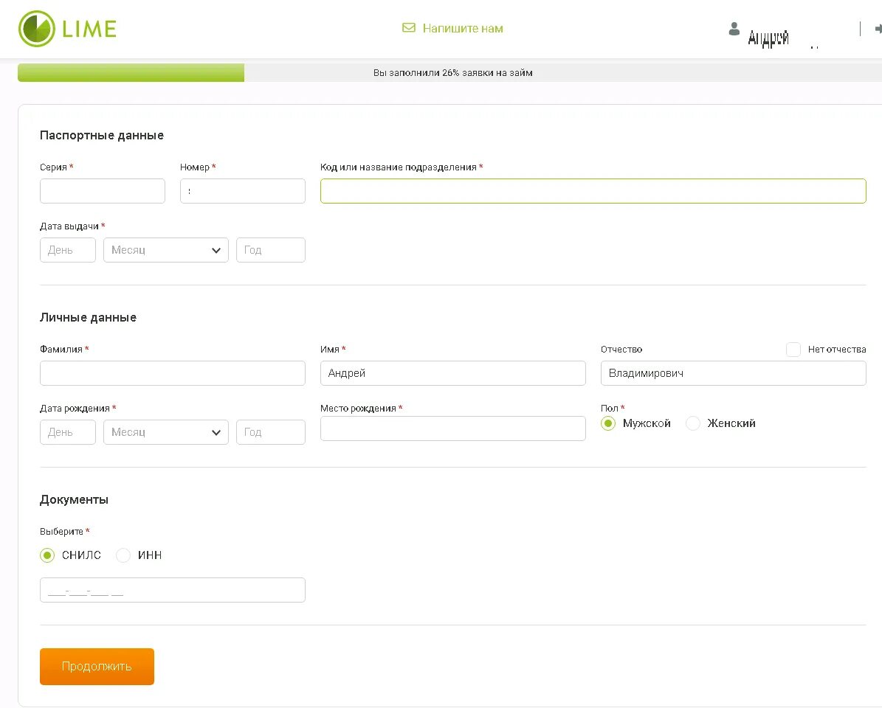Click the Имя field with Андрей
882x708 pixels.
tap(453, 373)
